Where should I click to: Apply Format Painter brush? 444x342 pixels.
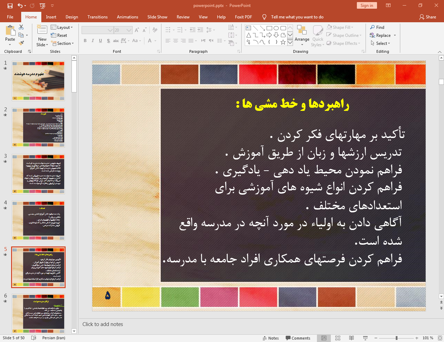tap(21, 43)
